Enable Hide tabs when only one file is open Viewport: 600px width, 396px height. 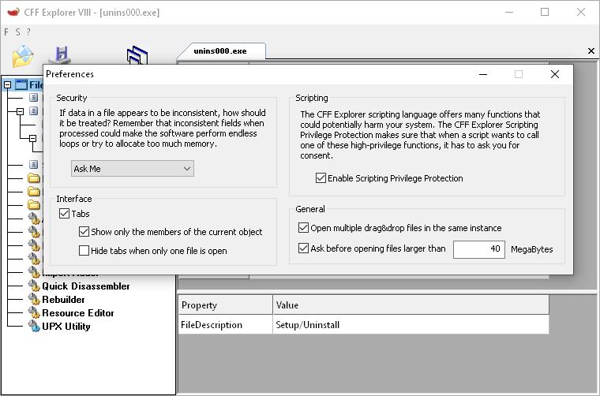pyautogui.click(x=84, y=251)
